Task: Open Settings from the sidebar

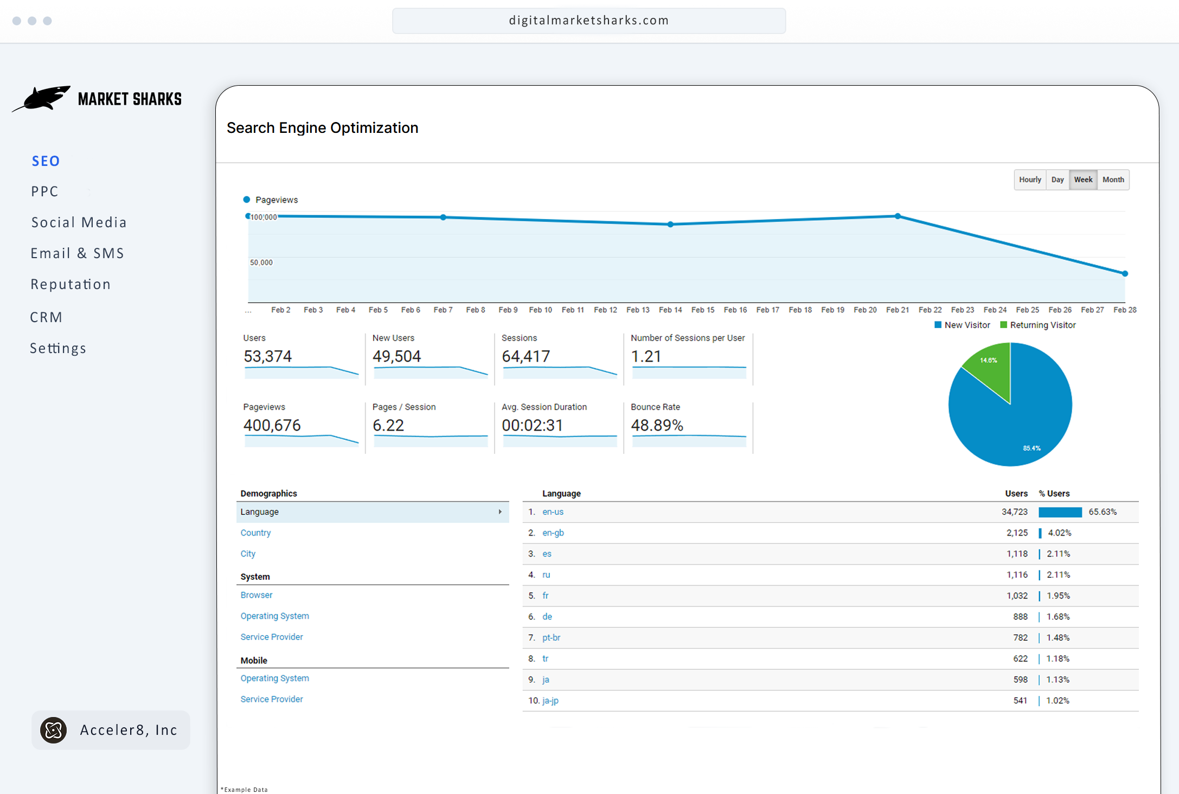Action: click(x=58, y=348)
